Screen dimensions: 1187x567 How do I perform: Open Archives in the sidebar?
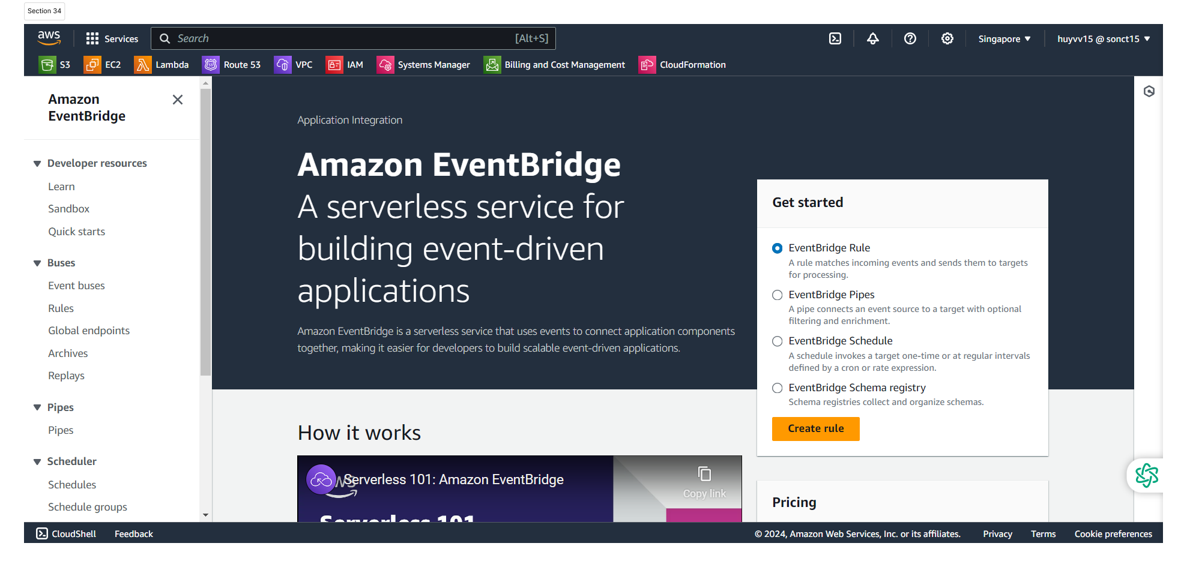tap(68, 353)
